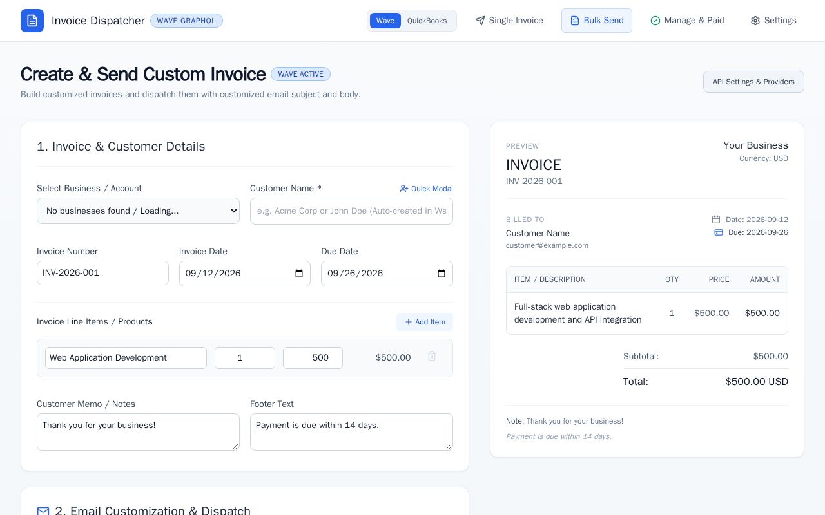Edit the Invoice Number field

(x=102, y=273)
